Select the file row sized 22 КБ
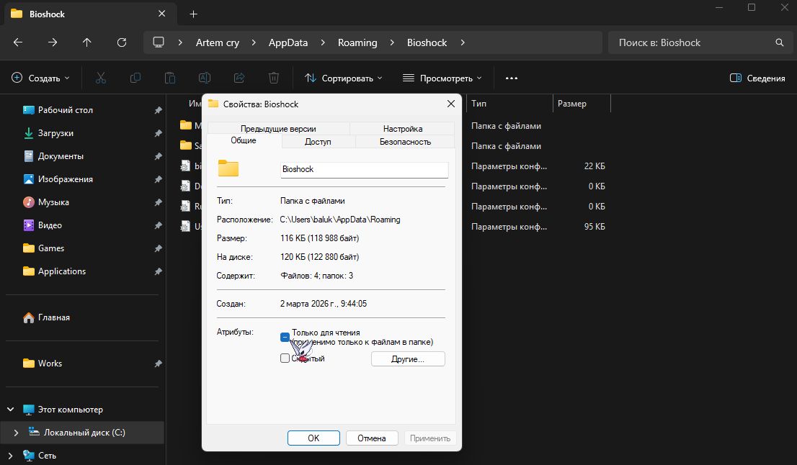The height and width of the screenshot is (465, 797). (x=394, y=166)
